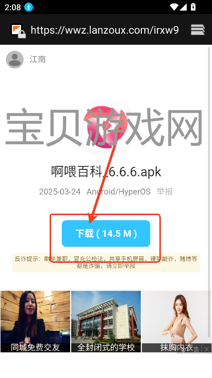
Task: Click the 江南 uploader name
Action: tap(38, 59)
